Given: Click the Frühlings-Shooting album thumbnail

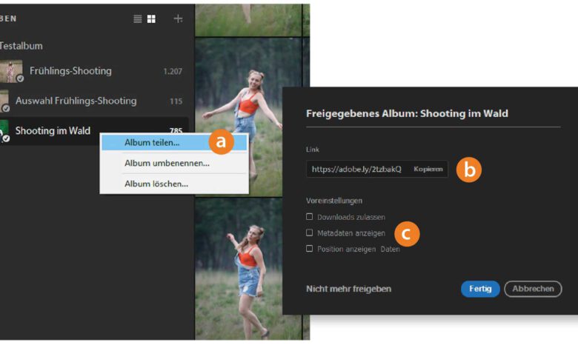Looking at the screenshot, I should (x=11, y=71).
